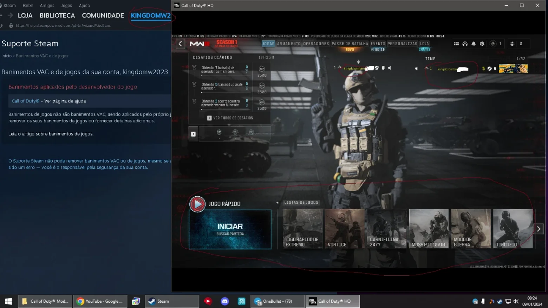Click the padlock icon beside the Steam URL

pos(11,26)
